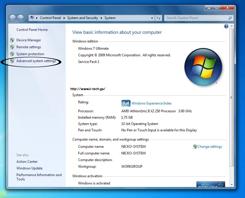245x198 pixels.
Task: Open Windows Update link
Action: coord(29,168)
